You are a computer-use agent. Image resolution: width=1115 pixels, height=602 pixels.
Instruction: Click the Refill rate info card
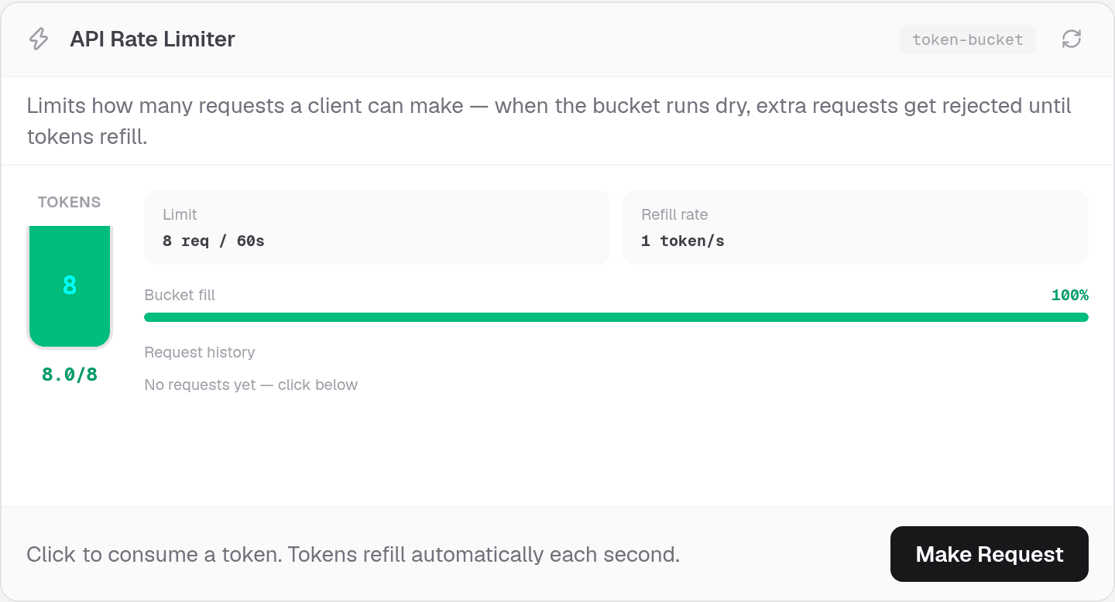point(856,227)
